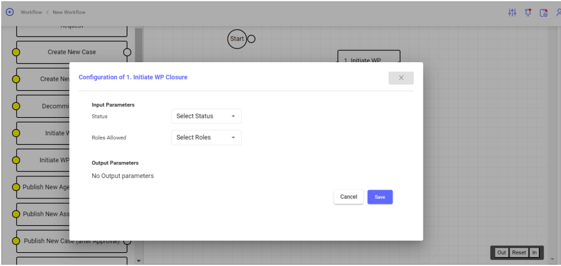Image resolution: width=561 pixels, height=266 pixels.
Task: Click the node list scrollbar down arrow
Action: click(139, 261)
